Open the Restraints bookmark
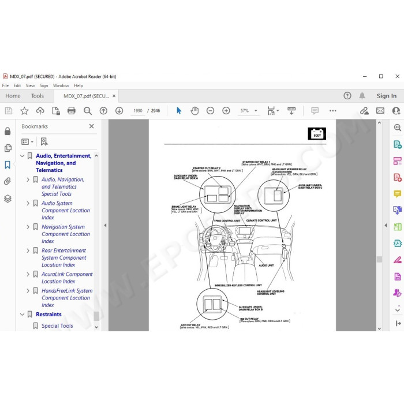This screenshot has height=404, width=404. point(48,315)
